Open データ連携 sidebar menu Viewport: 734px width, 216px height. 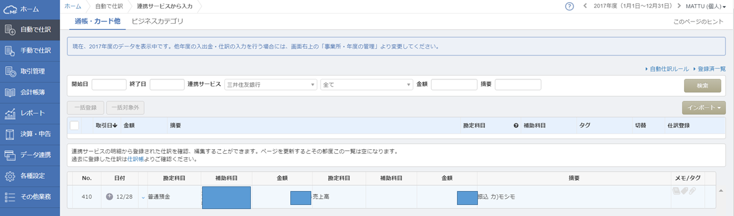tap(30, 155)
